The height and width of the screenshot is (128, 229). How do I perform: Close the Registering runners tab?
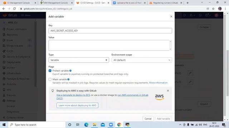click(181, 3)
